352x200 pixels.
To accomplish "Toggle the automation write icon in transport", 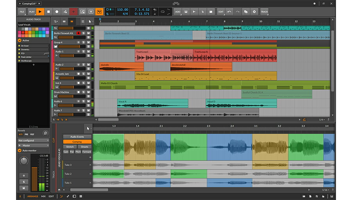I will coord(65,12).
